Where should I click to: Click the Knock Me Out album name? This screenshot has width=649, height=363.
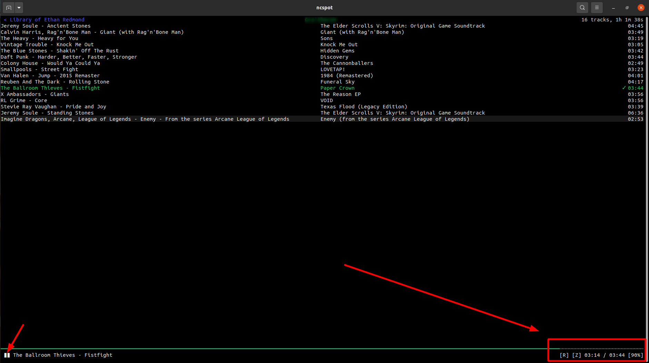point(339,45)
